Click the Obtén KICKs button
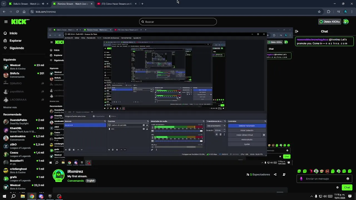The width and height of the screenshot is (356, 200). point(330,22)
